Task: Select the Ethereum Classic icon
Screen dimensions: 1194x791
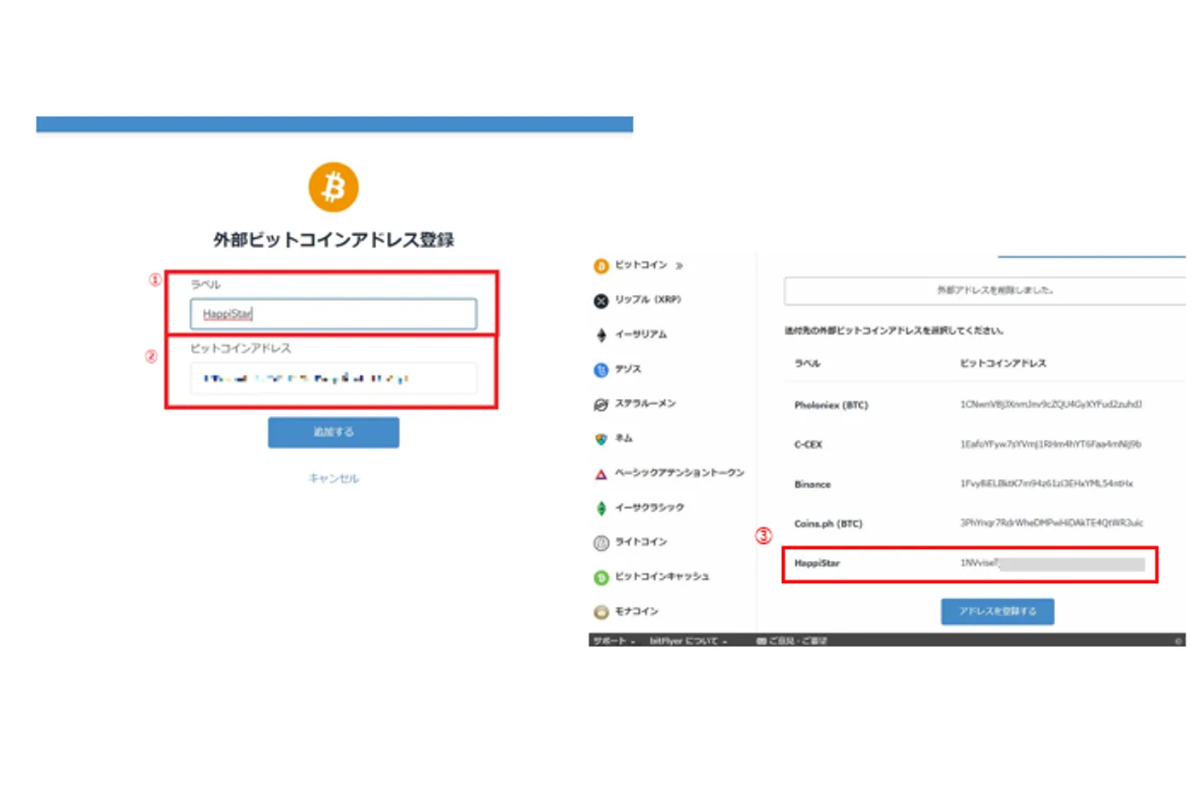Action: point(601,508)
